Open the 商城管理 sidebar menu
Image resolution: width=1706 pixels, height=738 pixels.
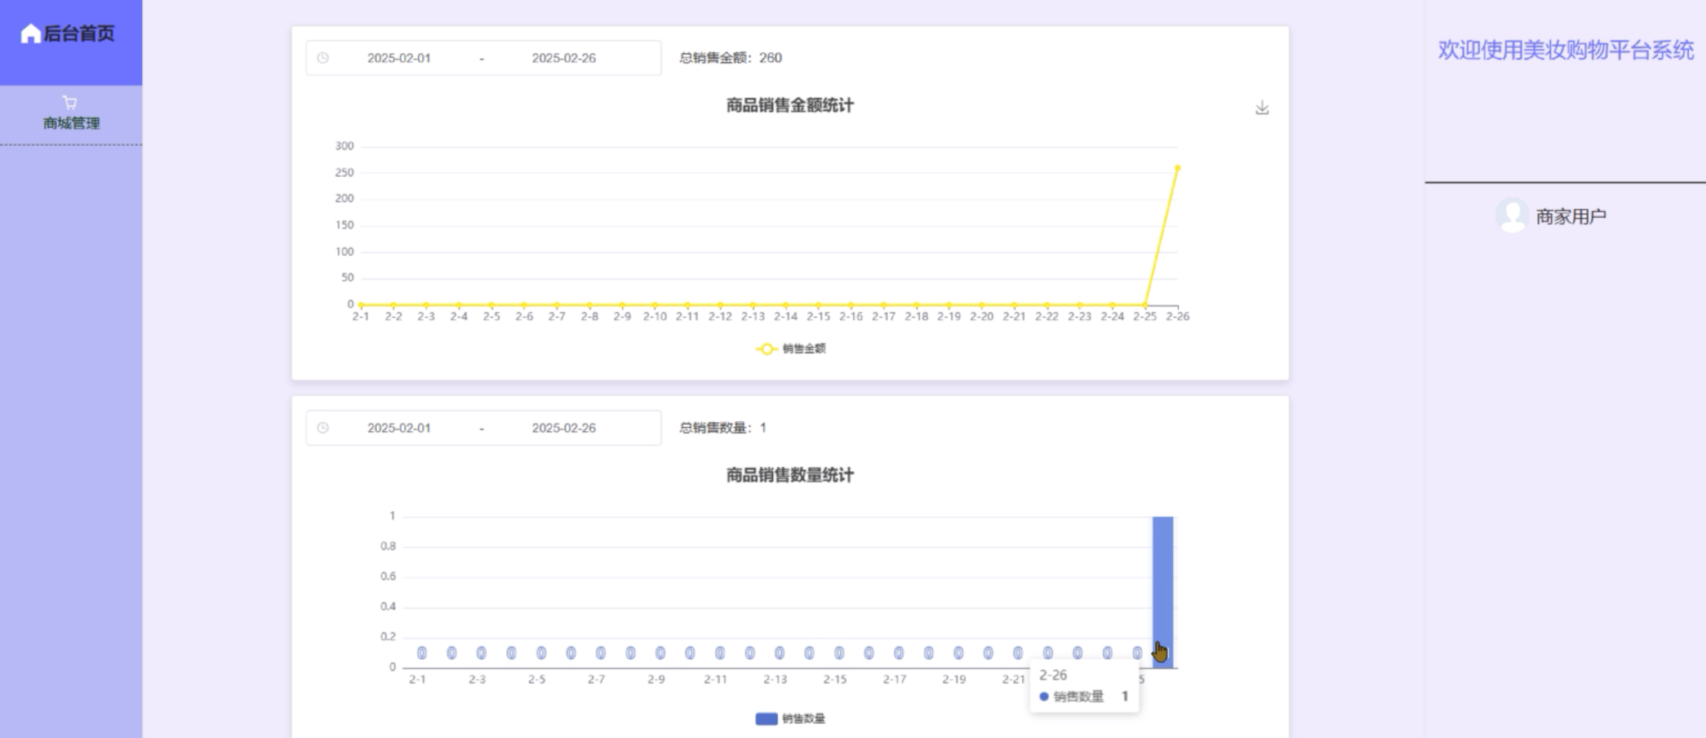[71, 123]
